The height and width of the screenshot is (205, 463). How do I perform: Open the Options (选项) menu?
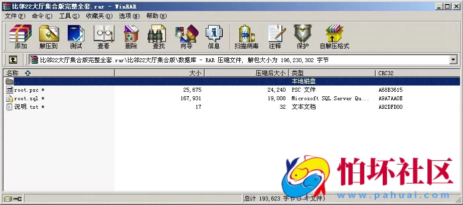129,16
